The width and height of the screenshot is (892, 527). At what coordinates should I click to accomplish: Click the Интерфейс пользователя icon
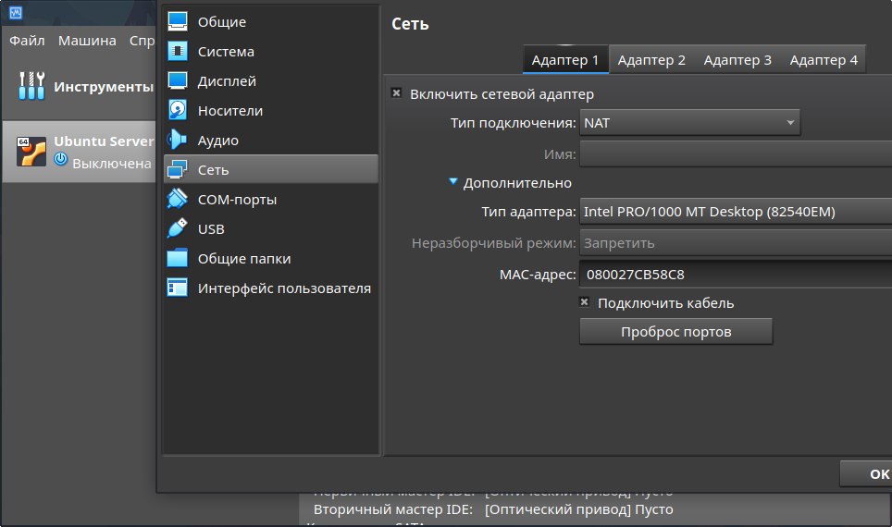click(177, 288)
